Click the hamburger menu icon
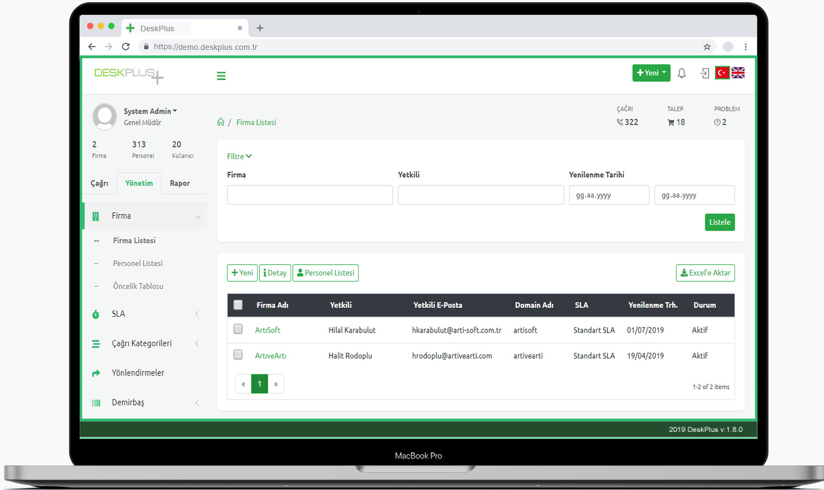824x490 pixels. click(221, 76)
